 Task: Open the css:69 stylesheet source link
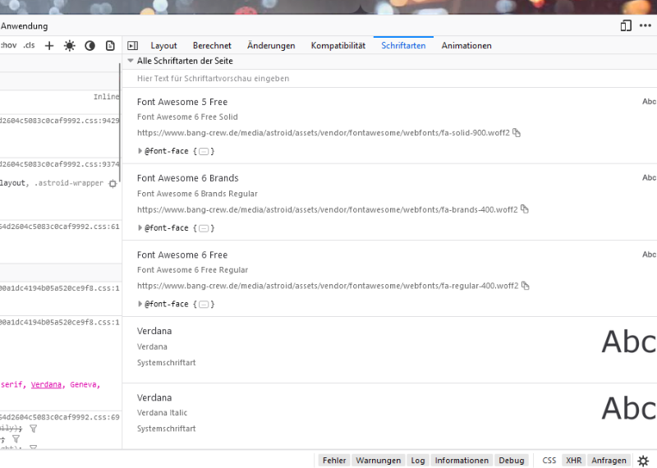tap(60, 417)
